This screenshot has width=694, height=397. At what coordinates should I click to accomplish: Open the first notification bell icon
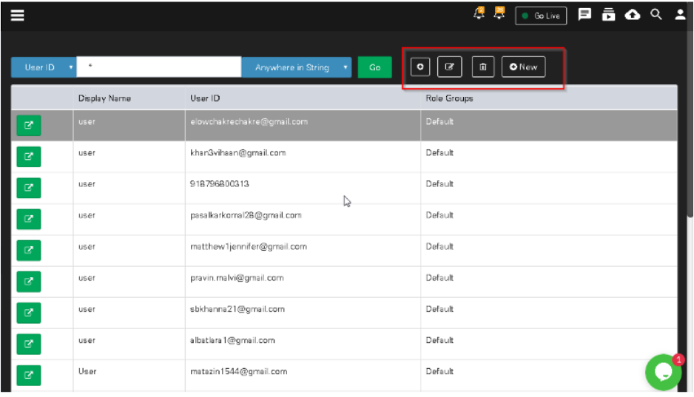tap(479, 13)
